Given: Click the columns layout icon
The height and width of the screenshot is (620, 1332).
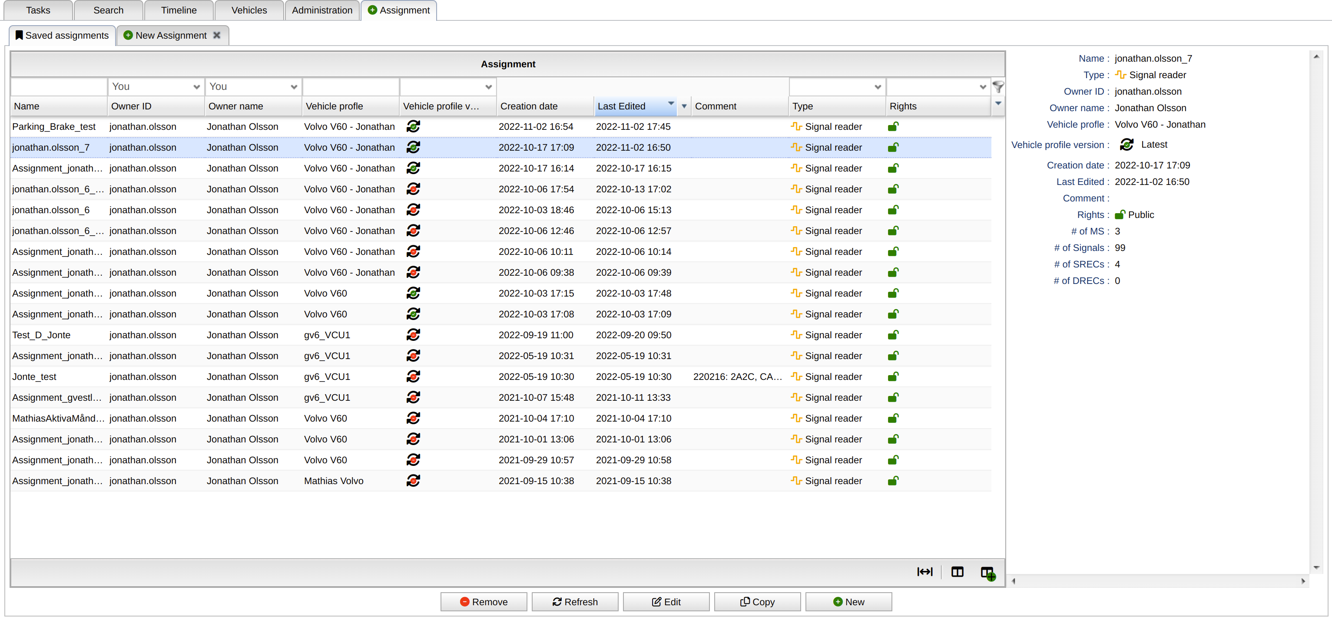Looking at the screenshot, I should pos(957,571).
